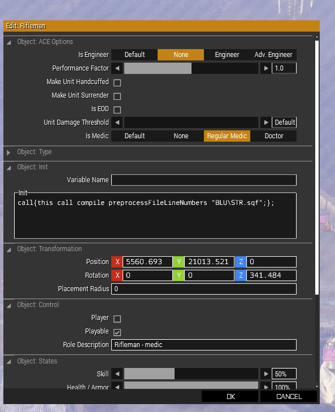The width and height of the screenshot is (335, 412).
Task: Confirm changes with OK button
Action: pos(230,397)
